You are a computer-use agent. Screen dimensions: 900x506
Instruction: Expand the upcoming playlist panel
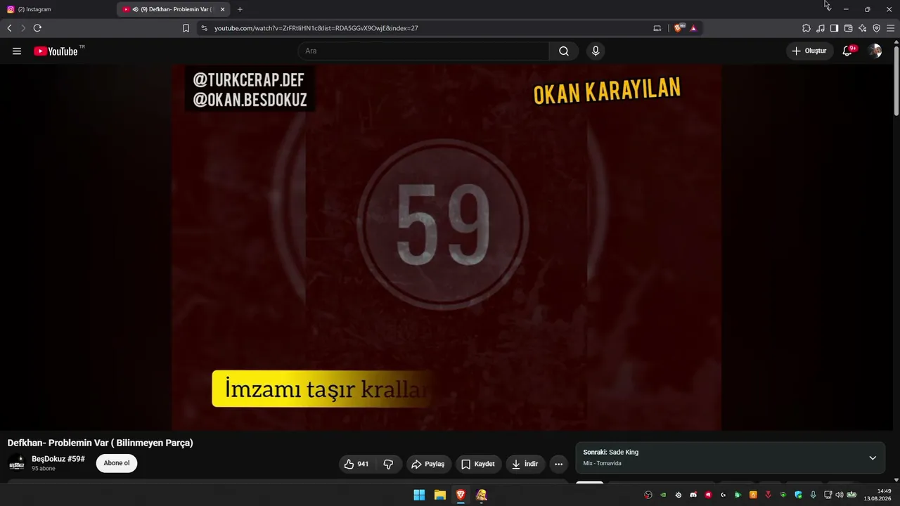pyautogui.click(x=873, y=458)
